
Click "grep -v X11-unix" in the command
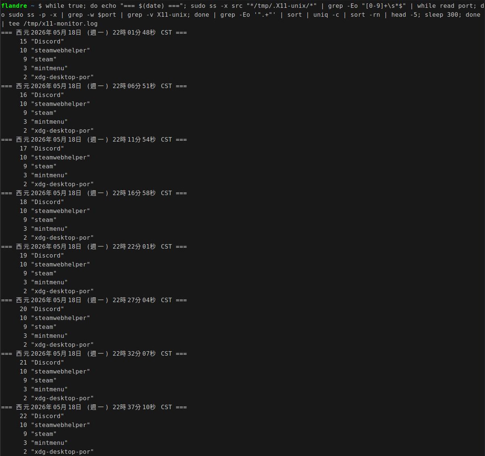pos(157,15)
